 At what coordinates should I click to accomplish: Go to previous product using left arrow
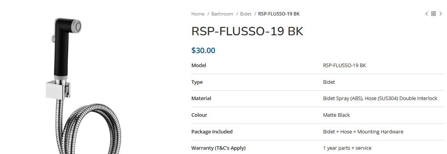(426, 14)
